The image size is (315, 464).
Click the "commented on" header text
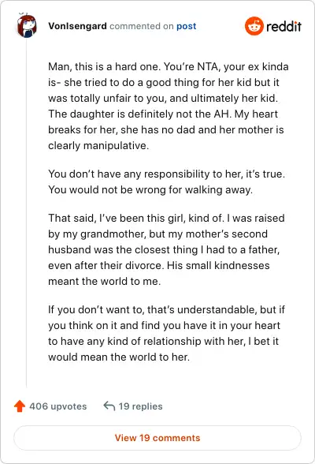tap(142, 26)
